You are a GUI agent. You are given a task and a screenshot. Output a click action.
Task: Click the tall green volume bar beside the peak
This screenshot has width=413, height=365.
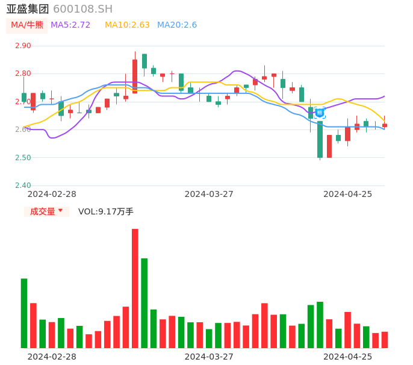144,303
